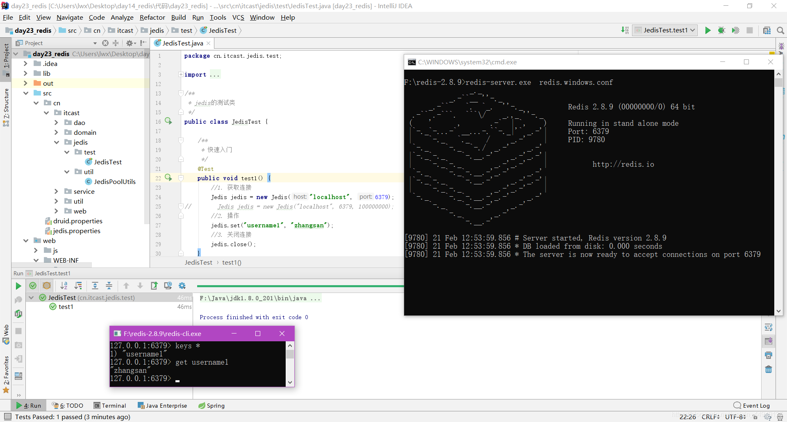The height and width of the screenshot is (422, 787).
Task: Toggle the track-running-test filter
Action: [x=46, y=286]
